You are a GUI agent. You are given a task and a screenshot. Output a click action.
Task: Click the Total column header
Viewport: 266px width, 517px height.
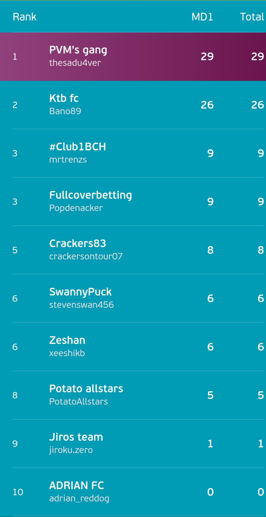(x=252, y=17)
